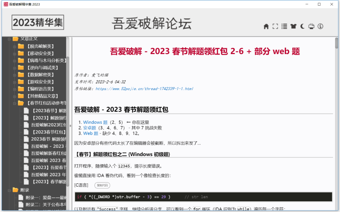Expand the 【逆向与调试类】 tree node
This screenshot has height=212, width=340.
tap(14, 68)
